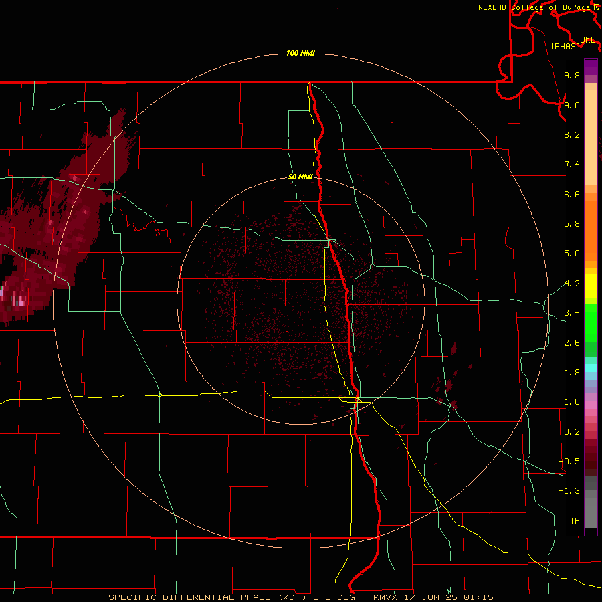The width and height of the screenshot is (602, 602).
Task: Click the SPECIFIC DIFFERENTIAL PHASE title text
Action: pyautogui.click(x=191, y=597)
